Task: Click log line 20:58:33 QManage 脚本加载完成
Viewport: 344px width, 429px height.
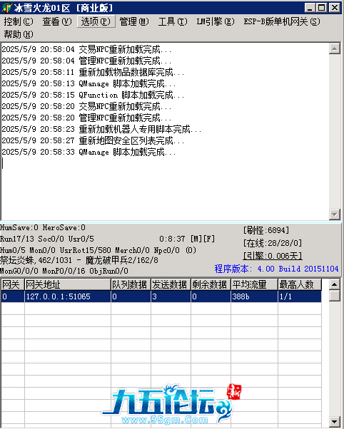Action: [88, 152]
